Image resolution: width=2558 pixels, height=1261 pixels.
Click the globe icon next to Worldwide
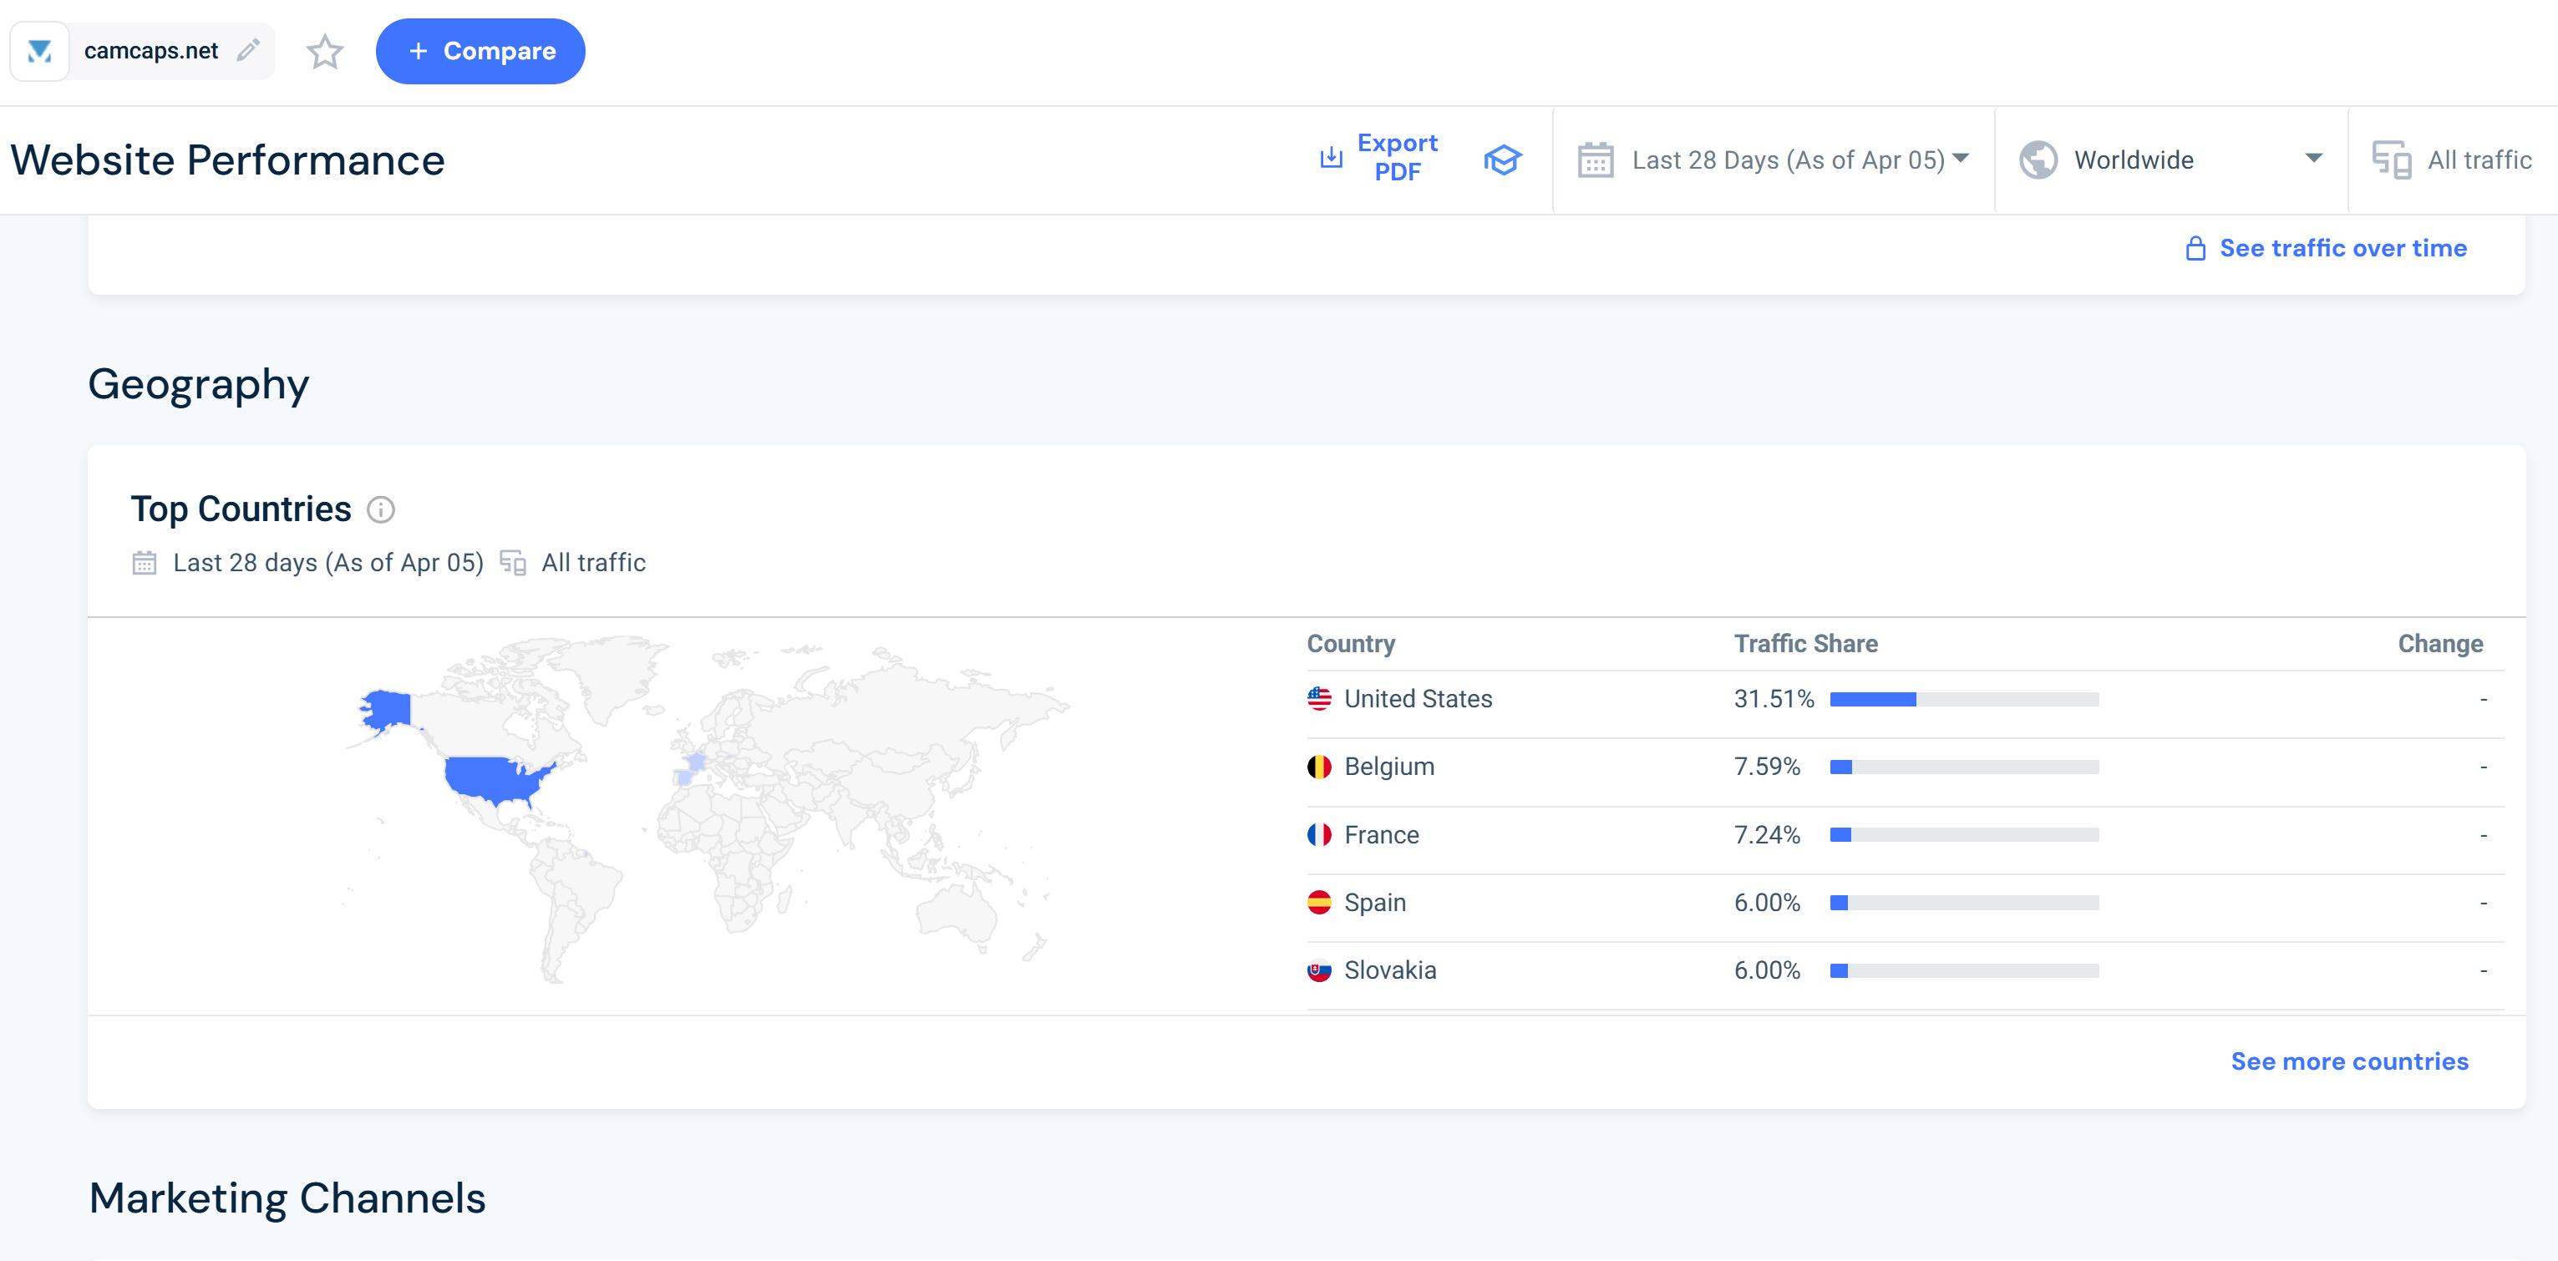(2038, 160)
